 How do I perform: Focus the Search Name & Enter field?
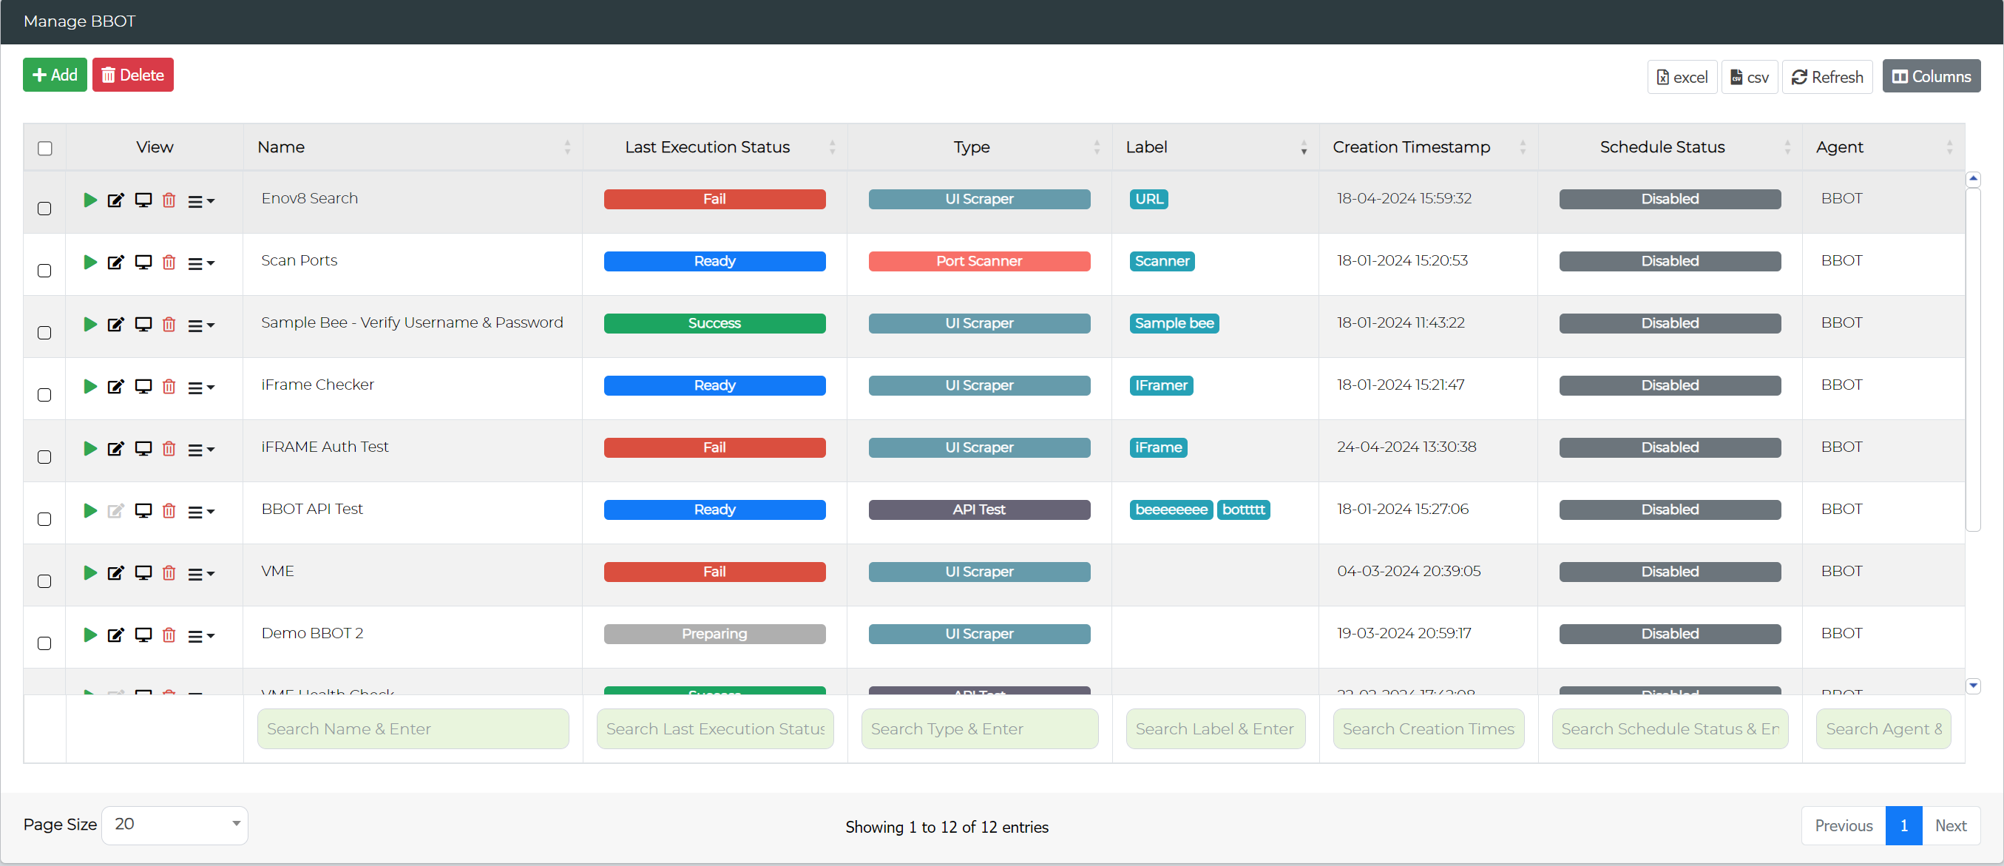click(x=413, y=729)
